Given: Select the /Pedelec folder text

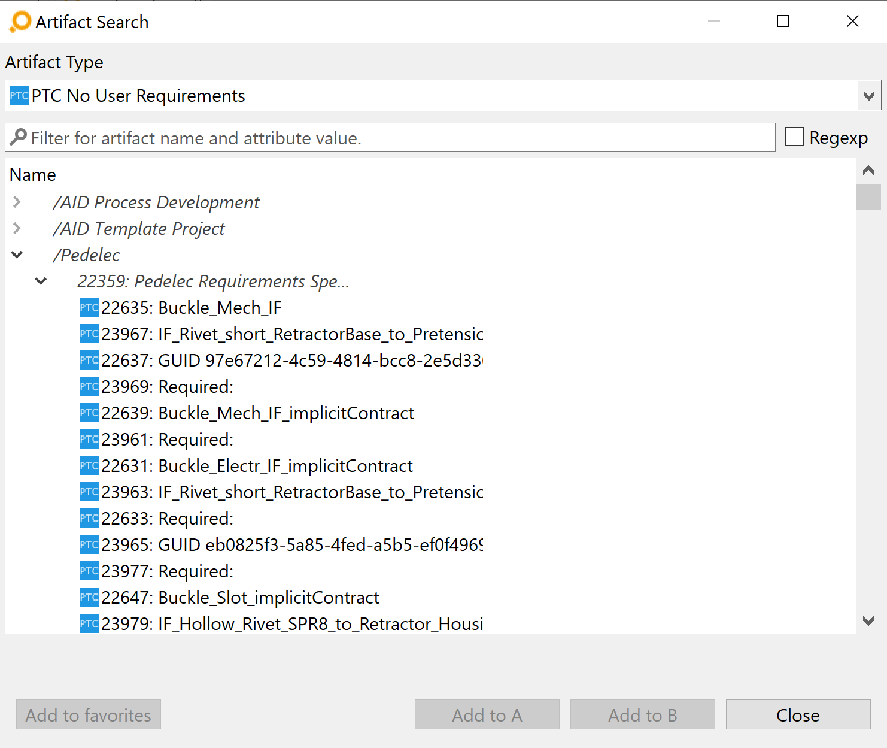Looking at the screenshot, I should 86,255.
